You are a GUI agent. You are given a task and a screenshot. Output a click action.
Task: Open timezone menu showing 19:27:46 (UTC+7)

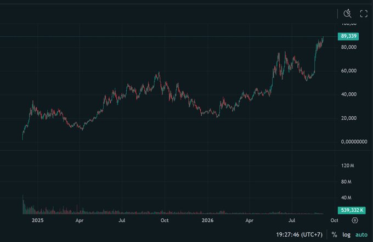[299, 235]
